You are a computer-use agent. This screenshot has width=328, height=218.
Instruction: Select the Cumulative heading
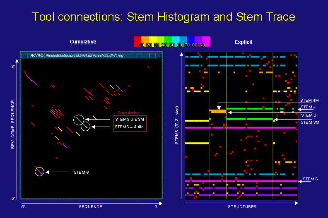tap(83, 42)
